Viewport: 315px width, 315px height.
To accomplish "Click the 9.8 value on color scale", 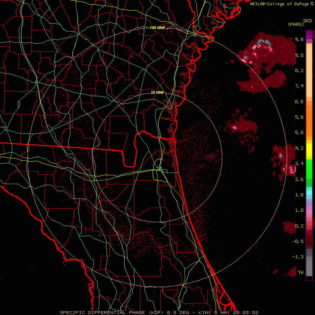I will 299,39.
